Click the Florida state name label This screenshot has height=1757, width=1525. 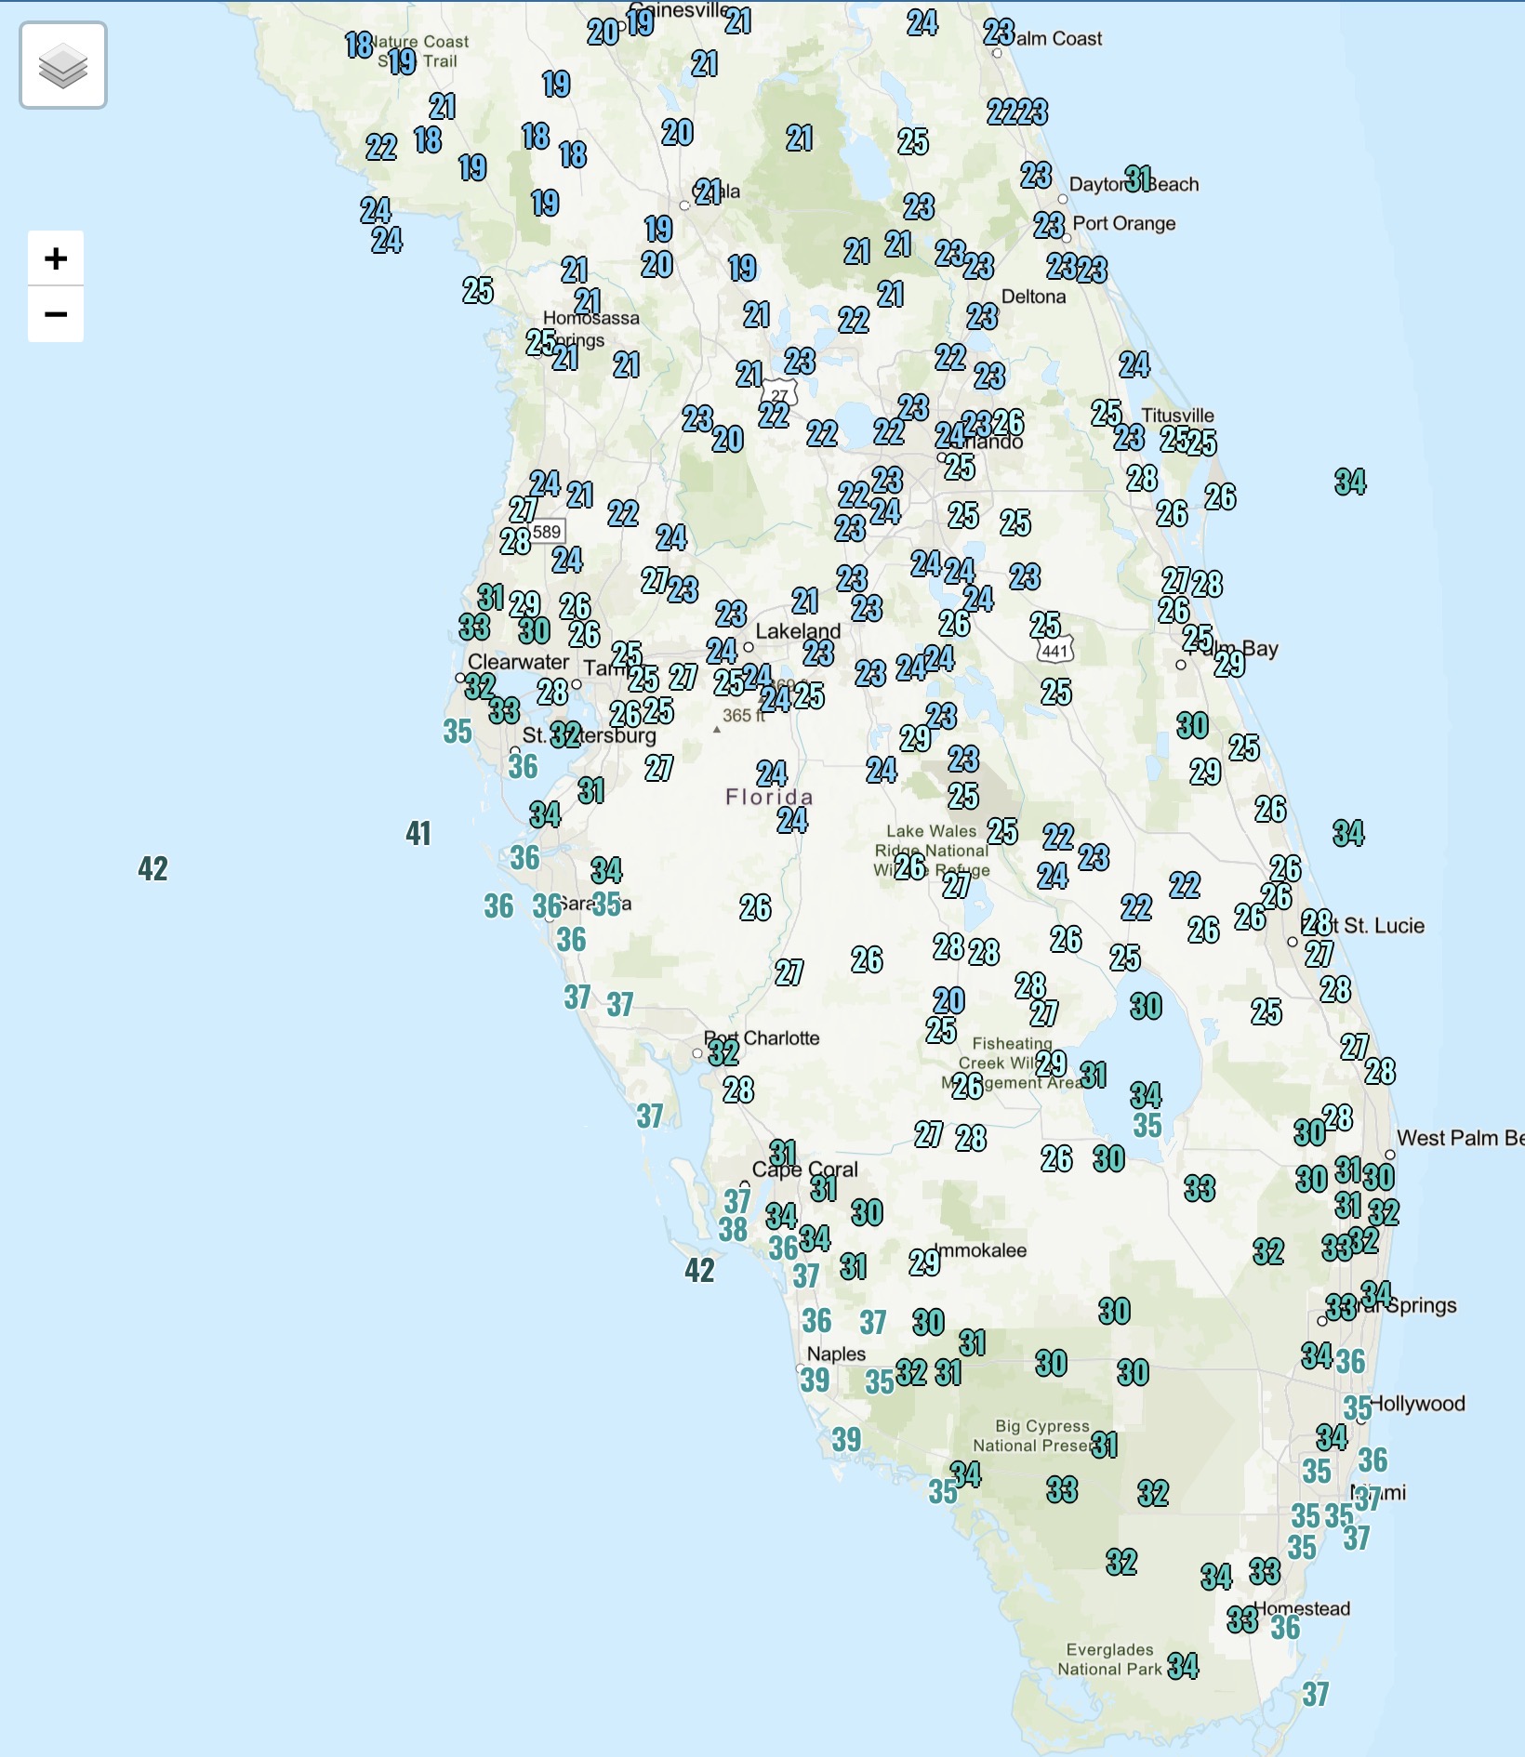(x=769, y=797)
